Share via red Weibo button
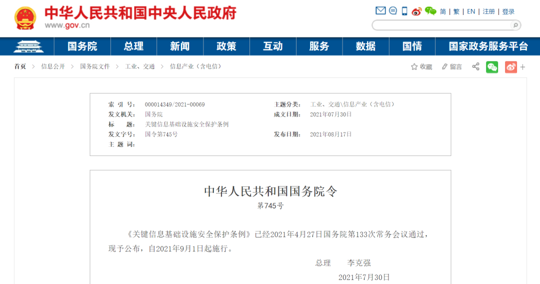The height and width of the screenshot is (284, 540). pos(510,67)
